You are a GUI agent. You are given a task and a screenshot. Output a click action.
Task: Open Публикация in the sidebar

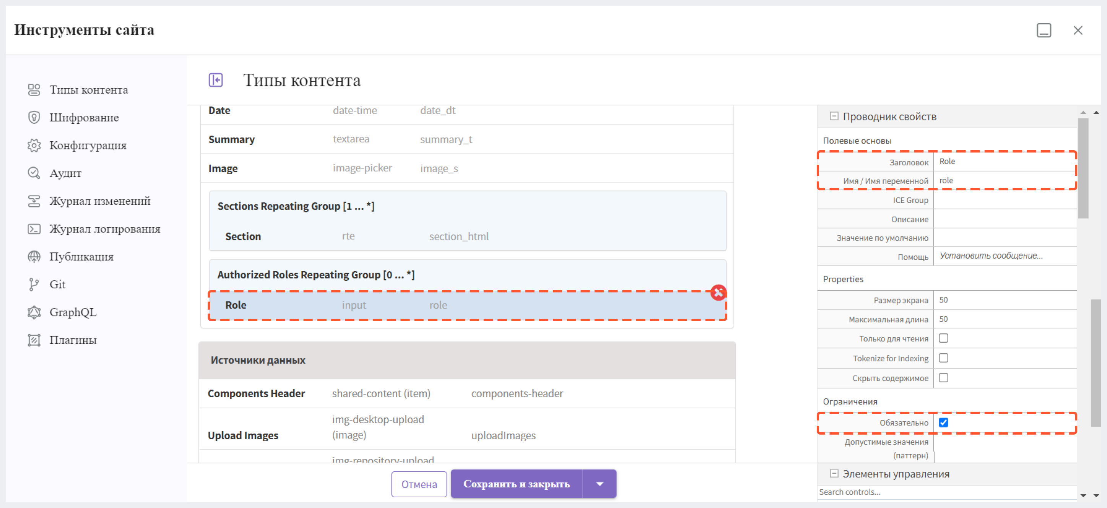coord(81,257)
